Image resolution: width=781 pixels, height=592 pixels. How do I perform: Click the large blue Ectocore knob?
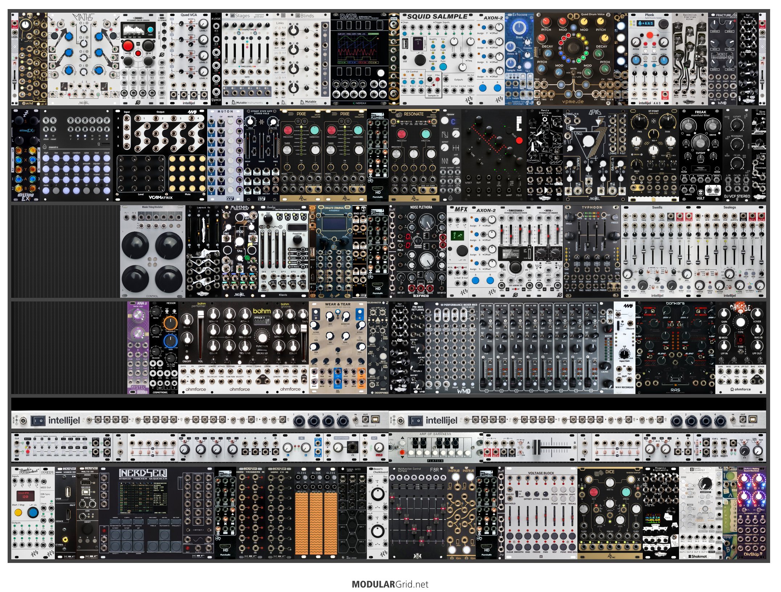tap(519, 27)
